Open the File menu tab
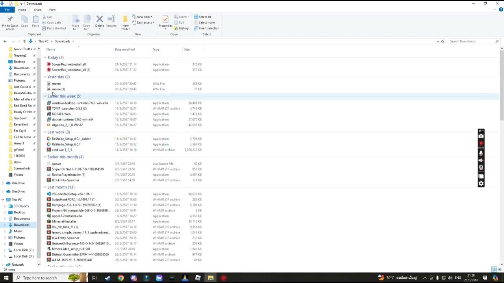This screenshot has width=504, height=283. click(x=7, y=9)
